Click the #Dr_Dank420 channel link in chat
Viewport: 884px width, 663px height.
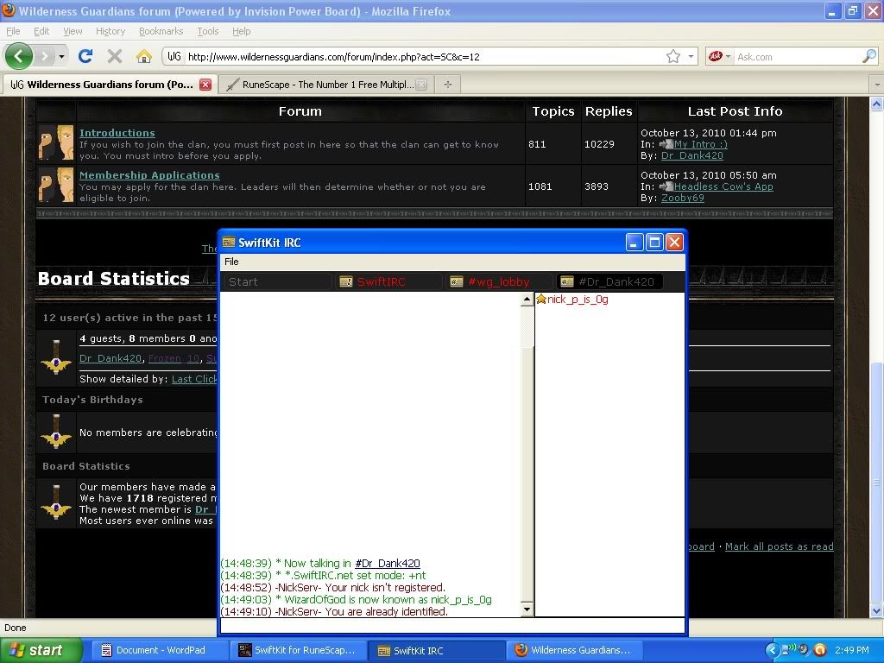[x=388, y=563]
